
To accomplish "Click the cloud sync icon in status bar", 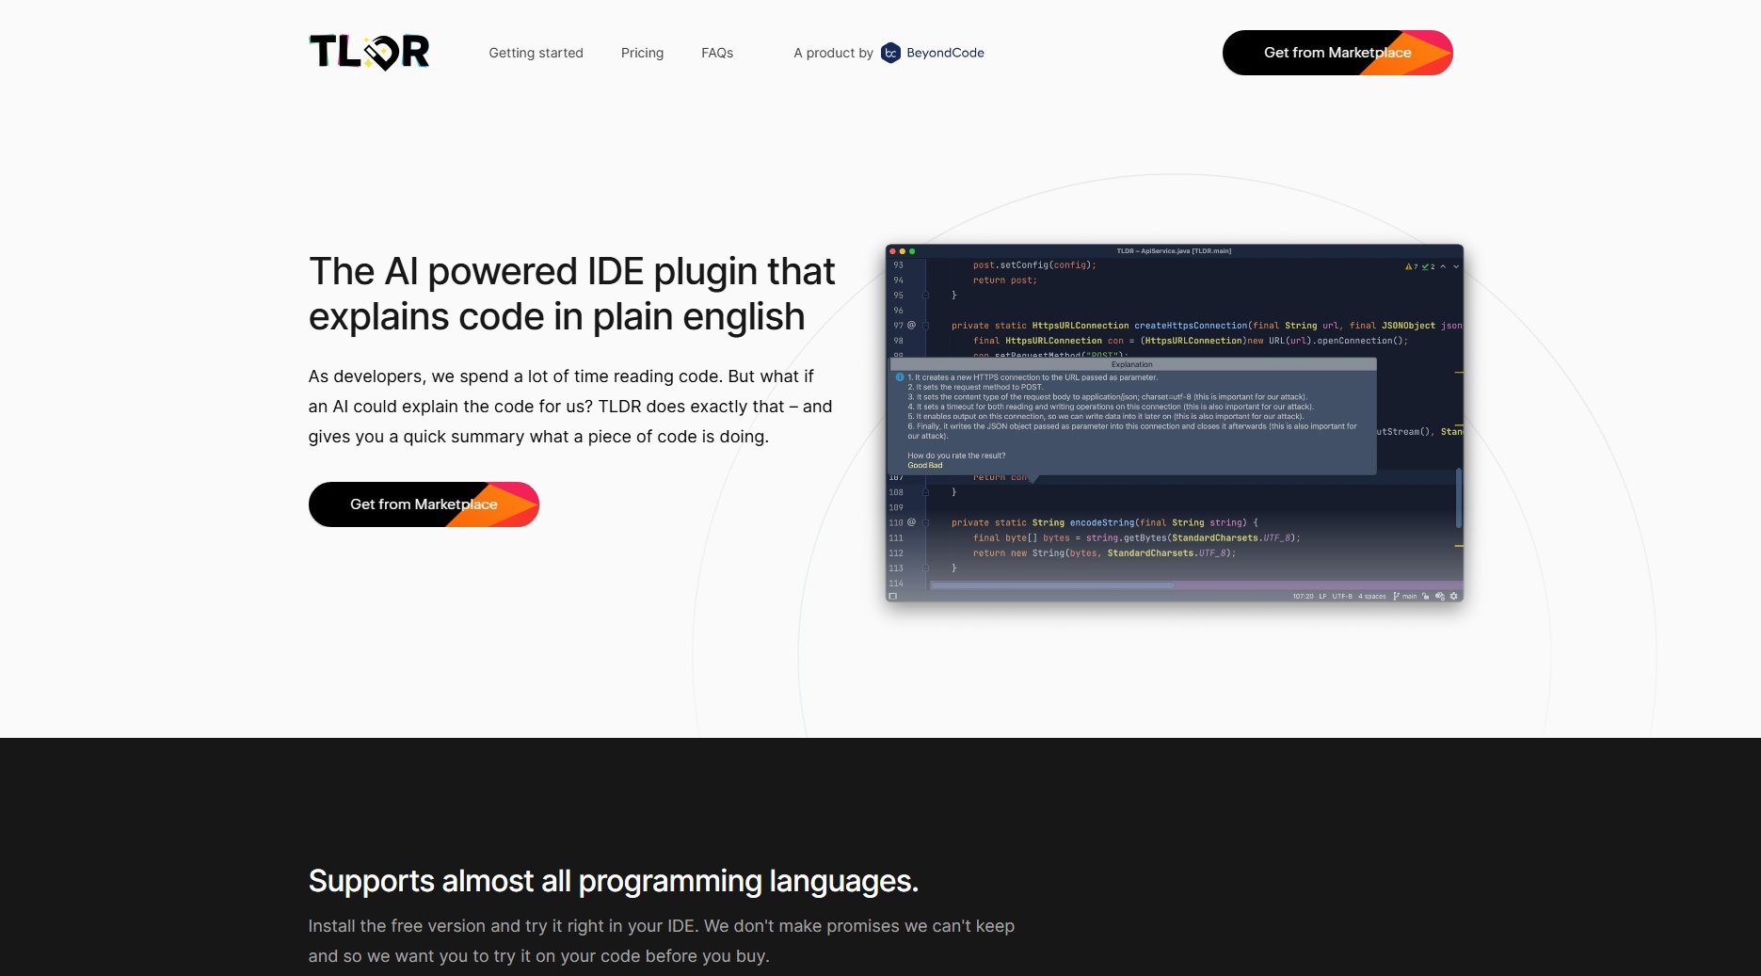I will [x=1439, y=596].
